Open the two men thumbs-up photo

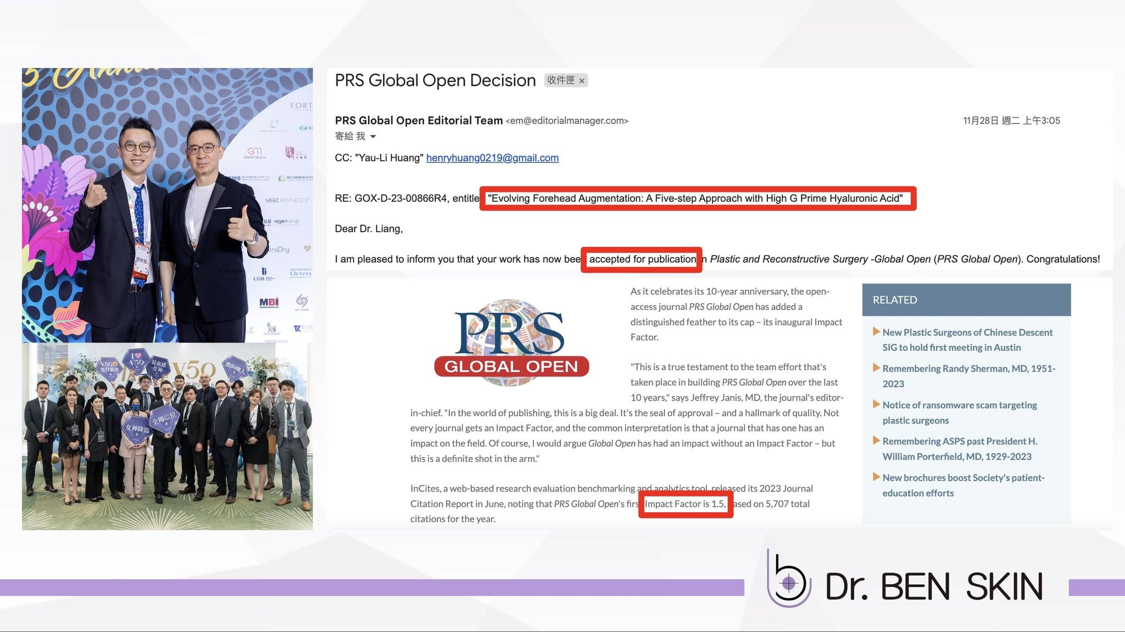(x=168, y=205)
